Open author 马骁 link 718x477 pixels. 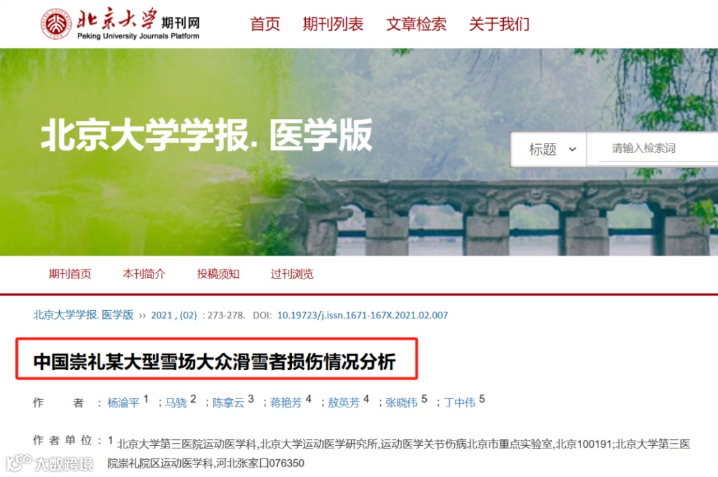point(176,403)
